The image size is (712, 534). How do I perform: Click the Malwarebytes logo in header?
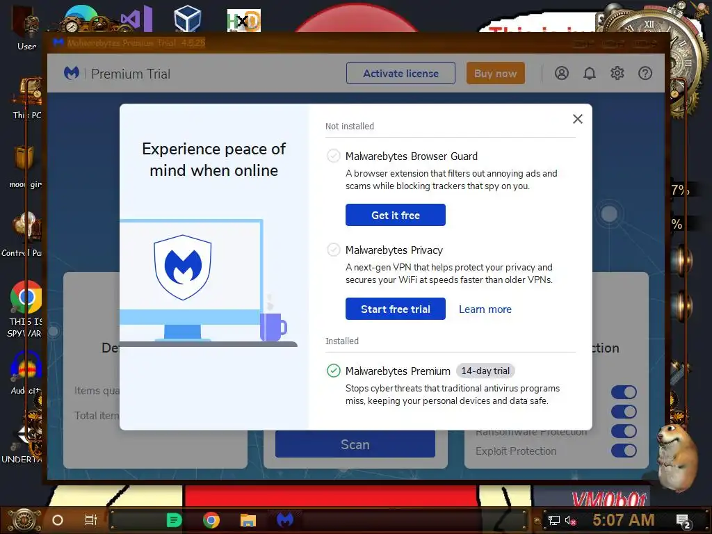click(x=72, y=72)
